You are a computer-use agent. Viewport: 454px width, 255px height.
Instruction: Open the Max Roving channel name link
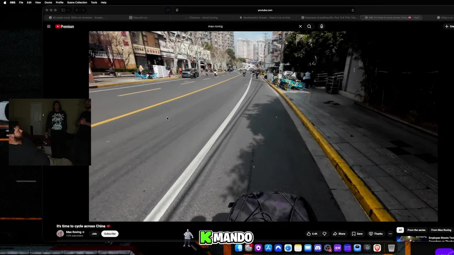(74, 232)
